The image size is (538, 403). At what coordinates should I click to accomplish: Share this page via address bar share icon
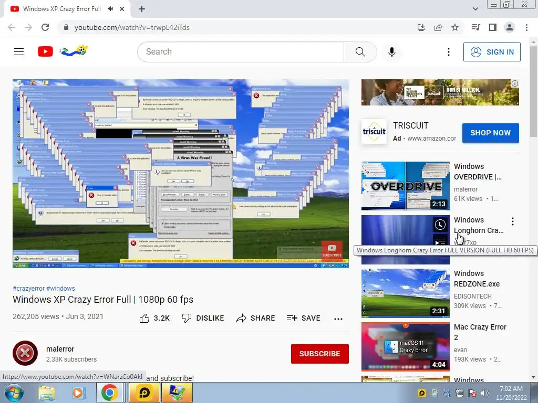point(438,27)
